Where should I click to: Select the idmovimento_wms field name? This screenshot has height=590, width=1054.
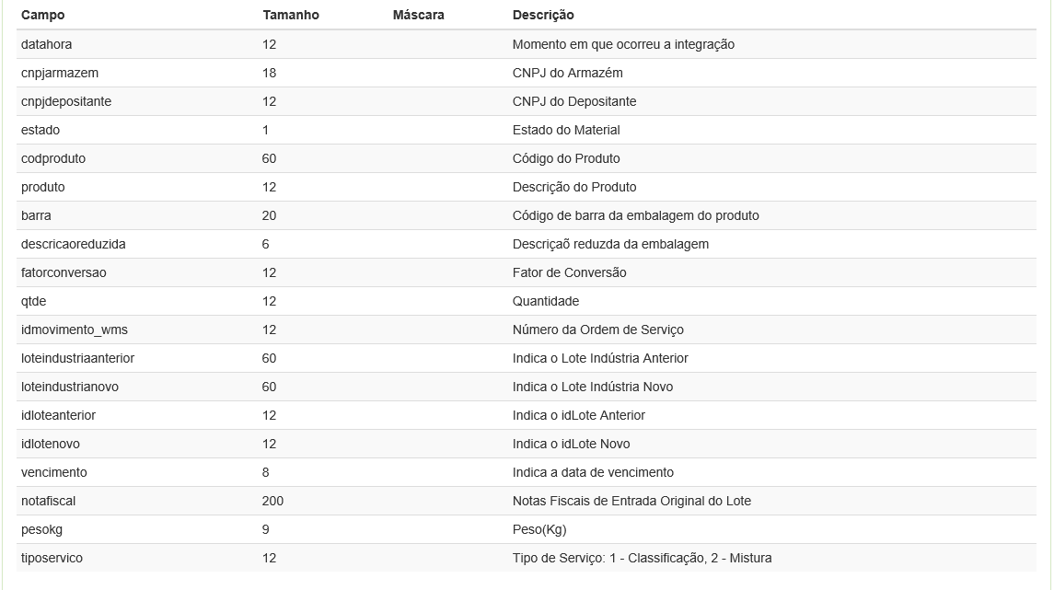[x=75, y=330]
